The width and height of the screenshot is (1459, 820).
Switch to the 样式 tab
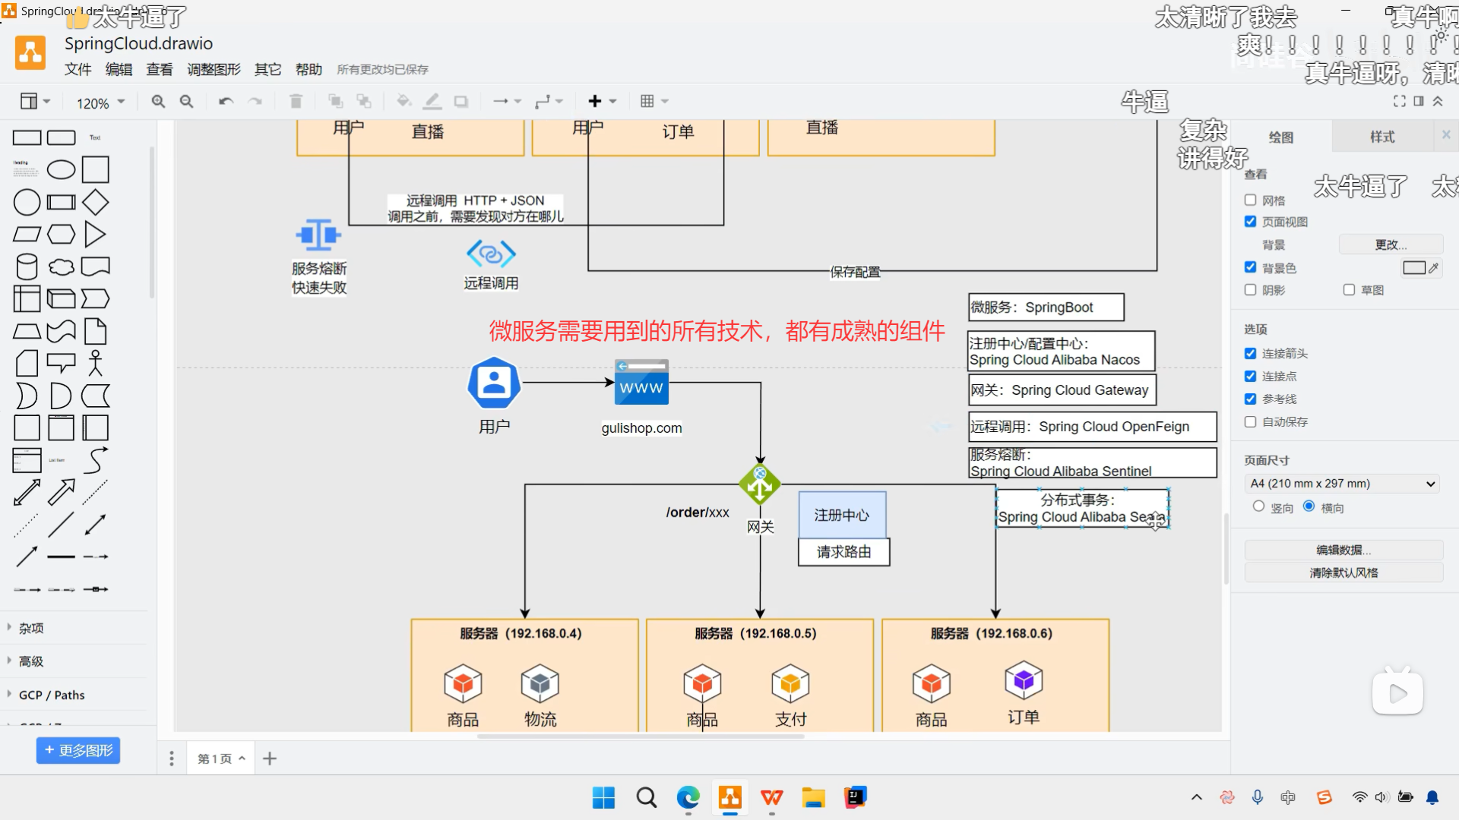(1382, 136)
